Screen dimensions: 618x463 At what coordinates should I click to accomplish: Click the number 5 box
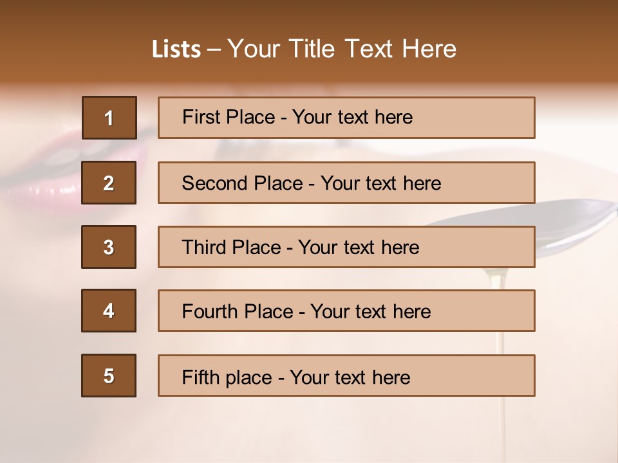(x=109, y=376)
